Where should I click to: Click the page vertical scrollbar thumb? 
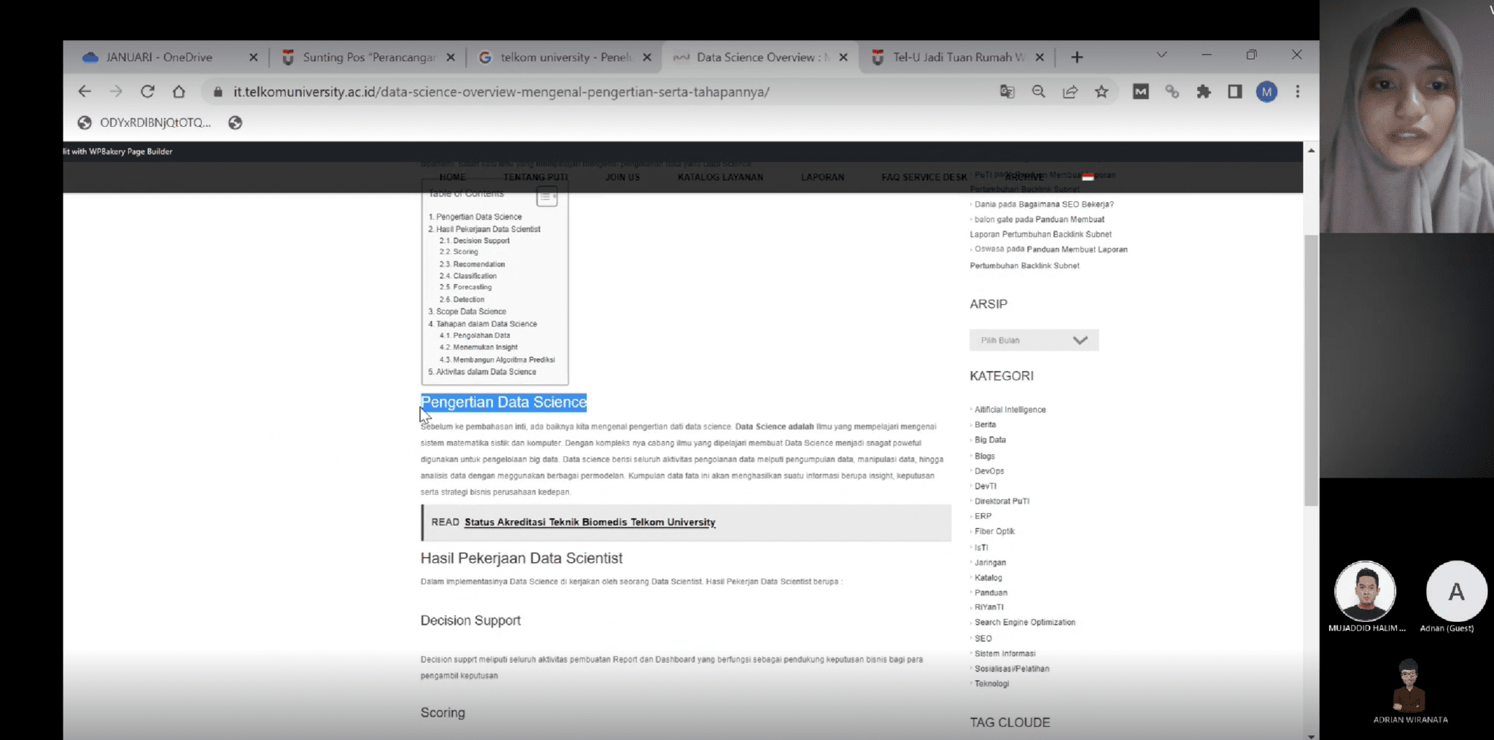(x=1311, y=370)
